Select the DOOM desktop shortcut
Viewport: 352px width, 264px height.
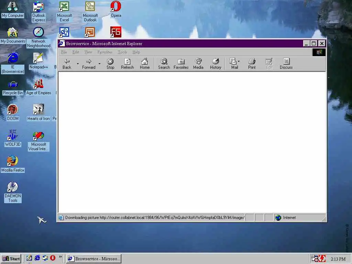[x=13, y=113]
